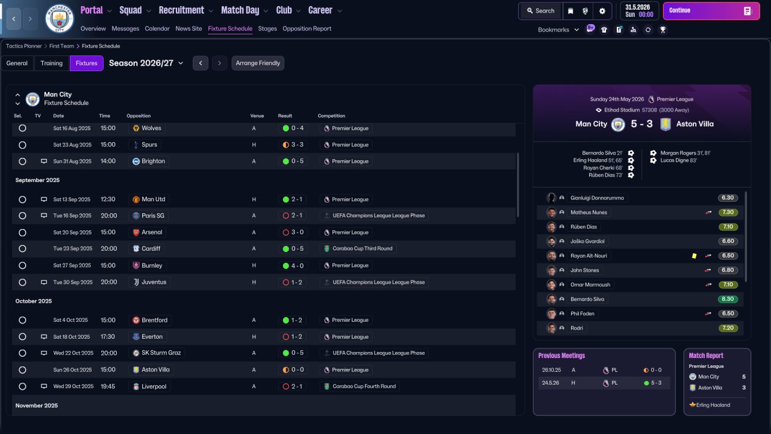Click the Brighton club crest
This screenshot has height=434, width=771.
pos(136,162)
